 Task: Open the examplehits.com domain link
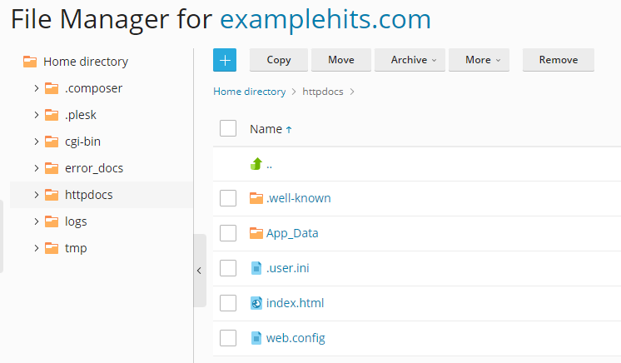[325, 19]
